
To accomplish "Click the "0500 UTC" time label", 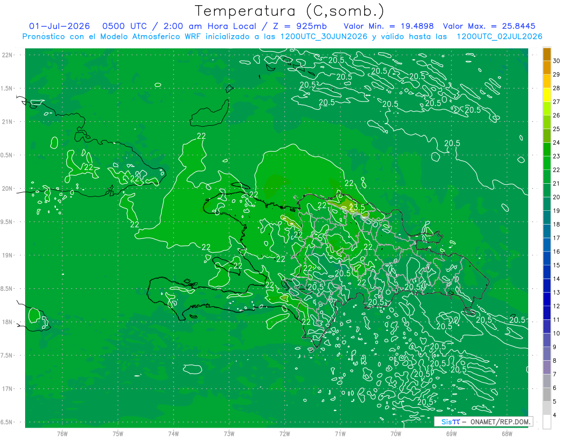I will click(x=126, y=26).
